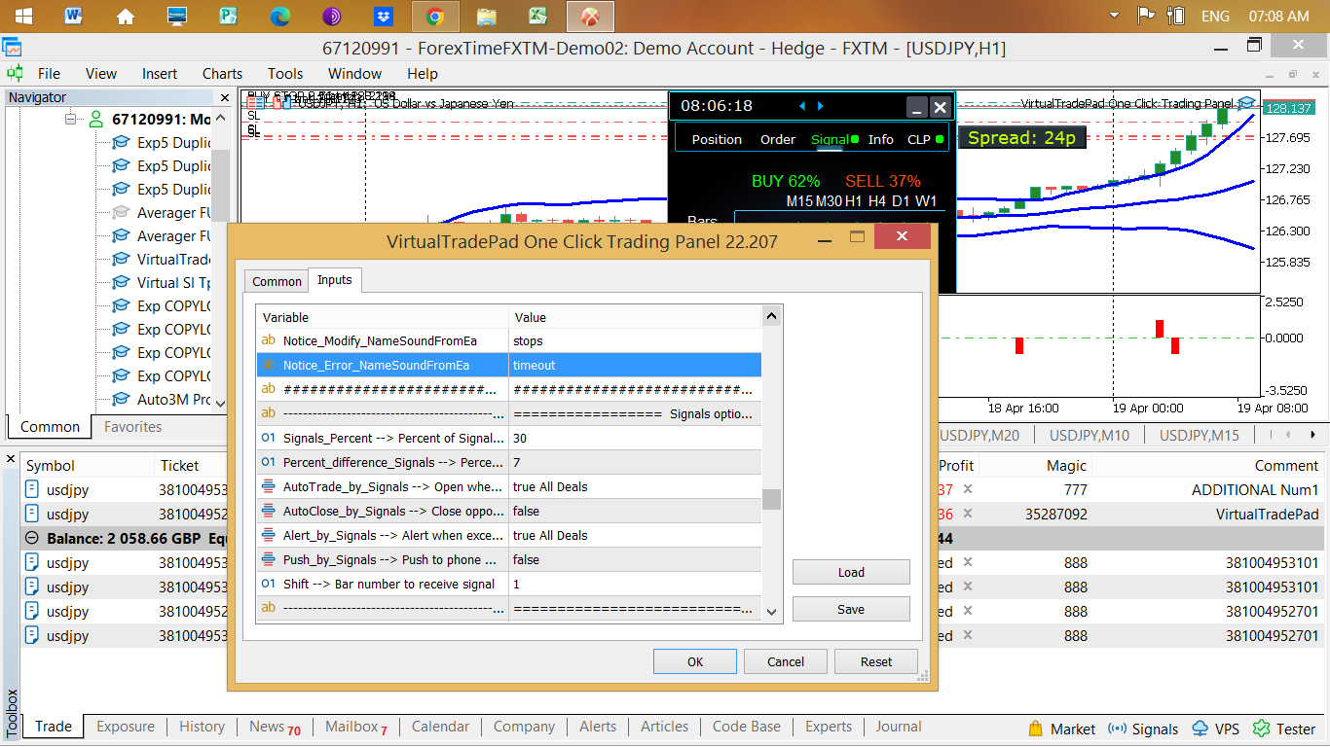Close the VirtualTradePad on-chart panel

[x=940, y=107]
